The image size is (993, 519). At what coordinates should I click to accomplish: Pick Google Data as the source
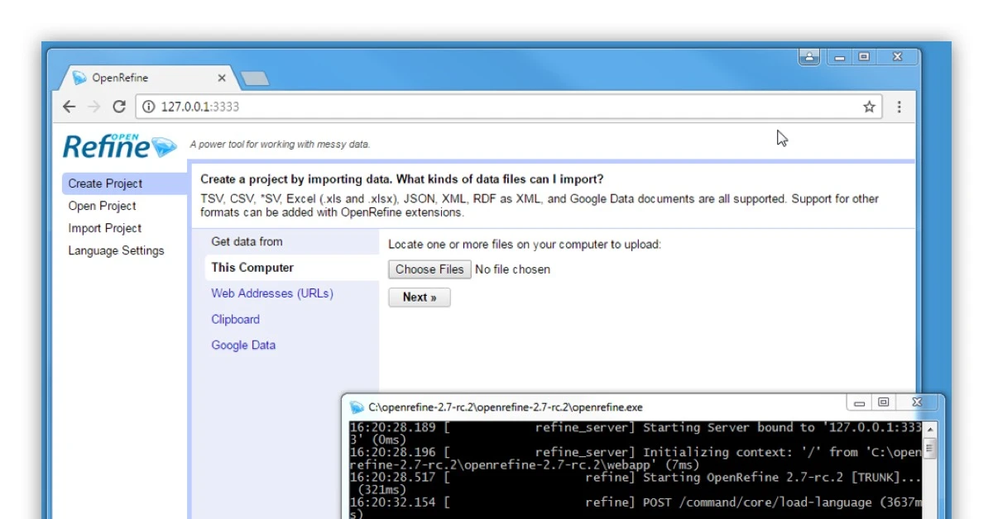pos(243,345)
